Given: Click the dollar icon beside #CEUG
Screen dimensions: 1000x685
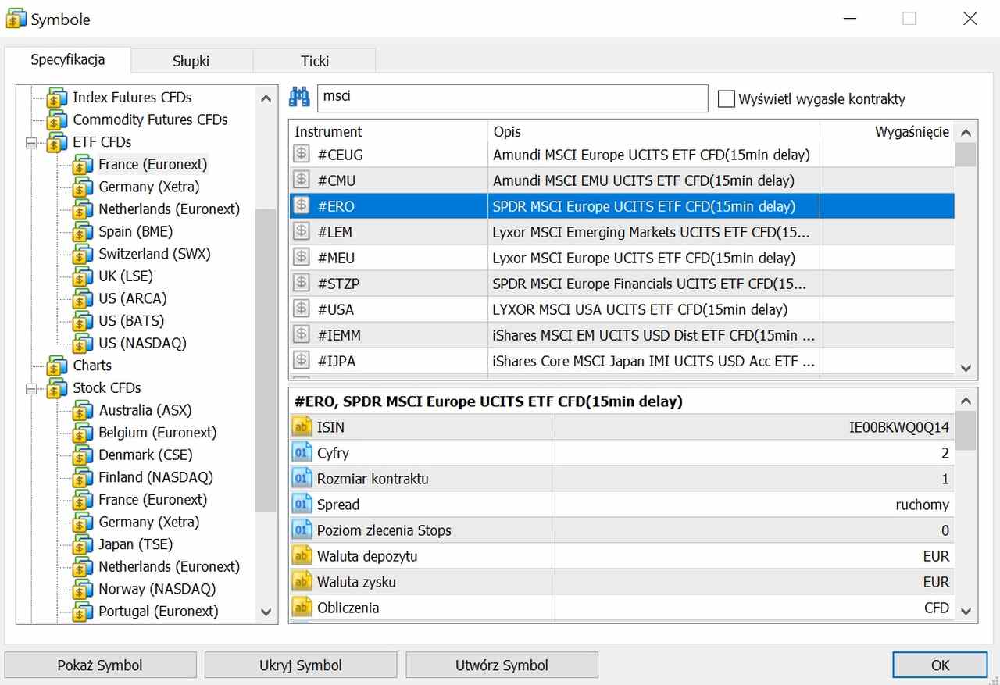Looking at the screenshot, I should [x=302, y=155].
